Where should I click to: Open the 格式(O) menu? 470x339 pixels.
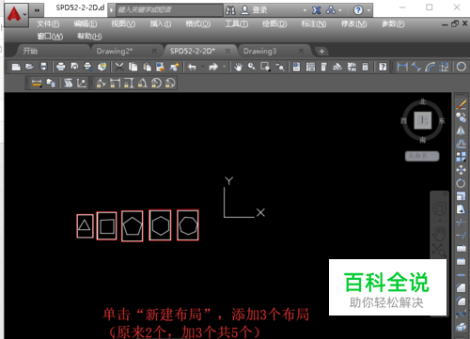[x=198, y=23]
